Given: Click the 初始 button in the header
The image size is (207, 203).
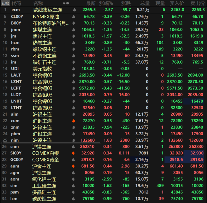Looking at the screenshot, I should pos(5,3).
